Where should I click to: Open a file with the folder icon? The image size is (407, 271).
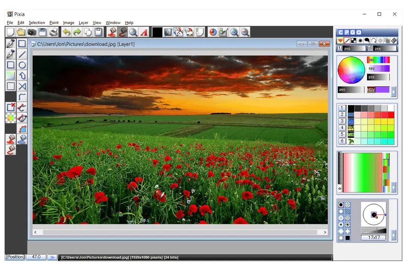click(x=21, y=32)
